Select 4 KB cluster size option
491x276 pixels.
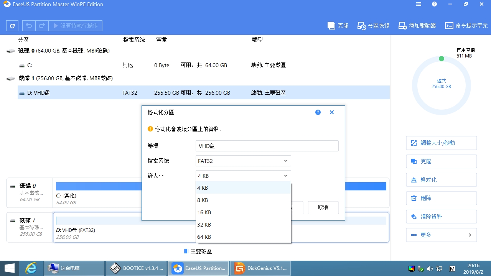click(x=243, y=188)
